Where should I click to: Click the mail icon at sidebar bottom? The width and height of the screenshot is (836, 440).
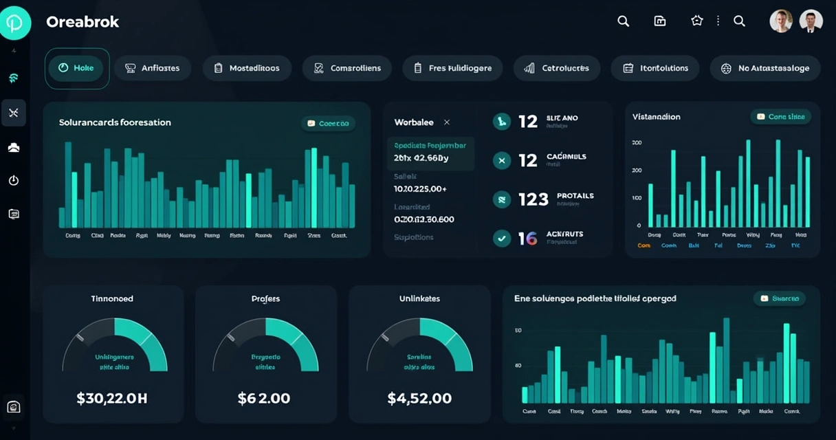point(14,406)
